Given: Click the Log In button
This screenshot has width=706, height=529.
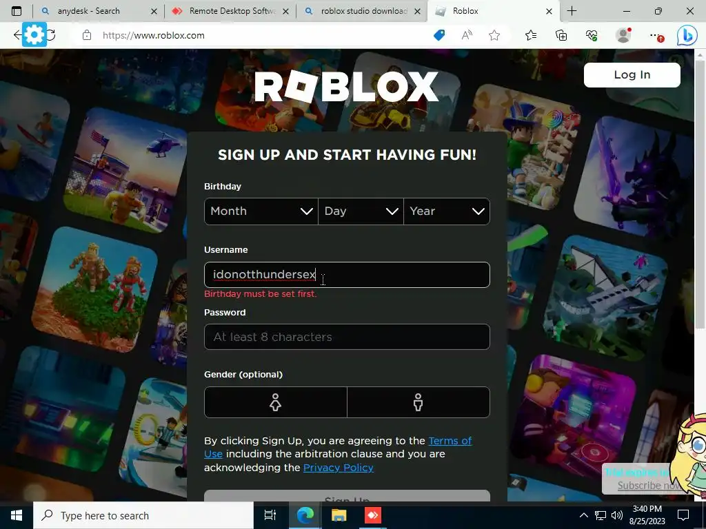Looking at the screenshot, I should coord(632,74).
